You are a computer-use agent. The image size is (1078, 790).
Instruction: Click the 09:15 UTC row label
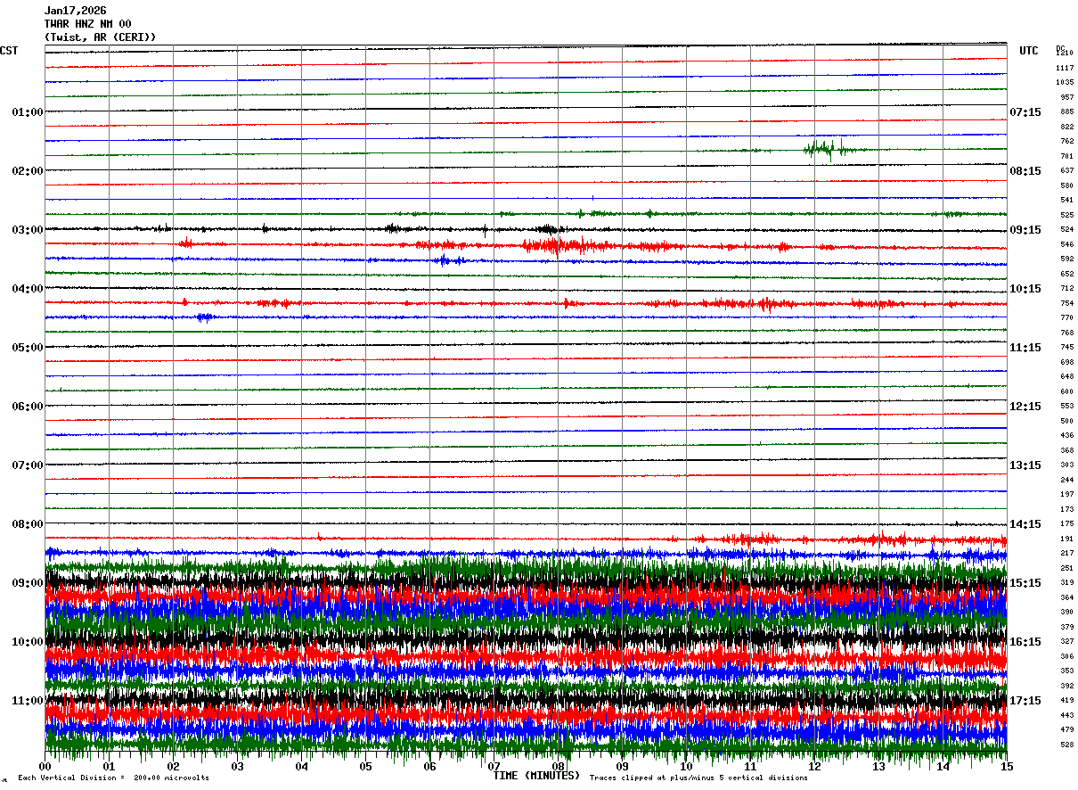(1025, 230)
